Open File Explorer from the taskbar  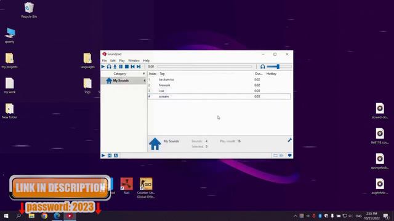coord(31,215)
